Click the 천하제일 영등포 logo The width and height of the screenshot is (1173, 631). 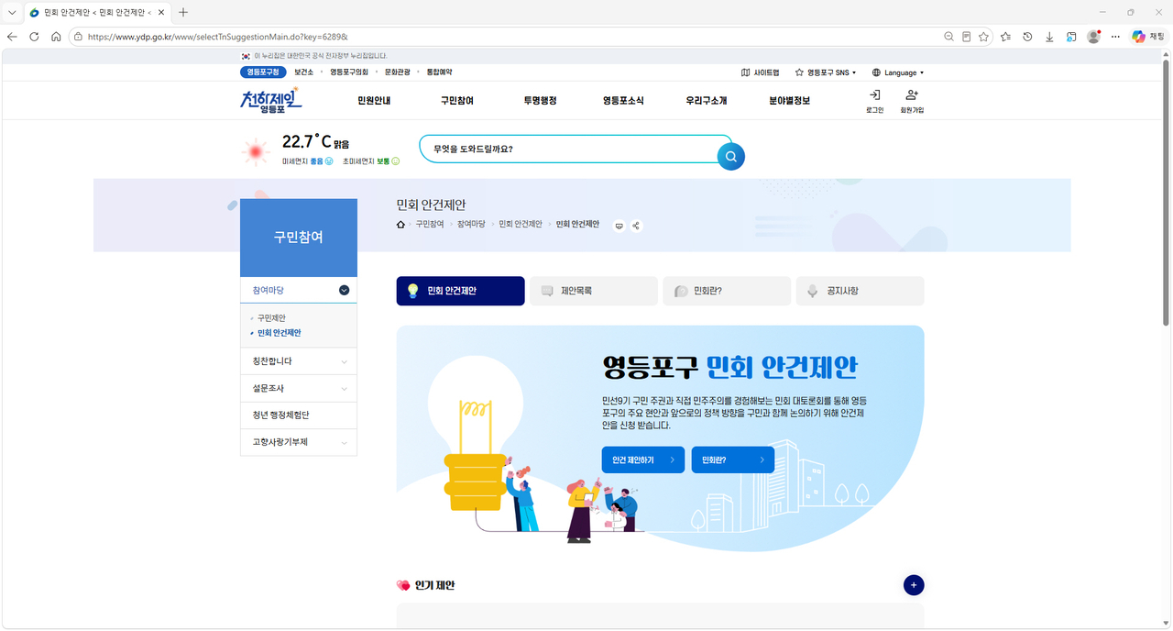(x=270, y=99)
